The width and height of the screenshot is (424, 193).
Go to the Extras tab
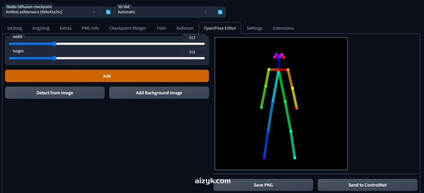(x=65, y=28)
